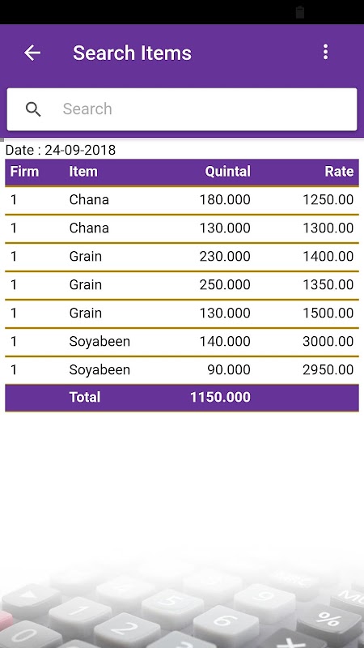
Task: Tap the battery icon in status bar
Action: coord(300,12)
